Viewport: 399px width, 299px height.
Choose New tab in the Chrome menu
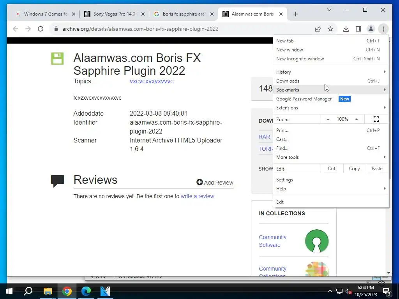(331, 40)
